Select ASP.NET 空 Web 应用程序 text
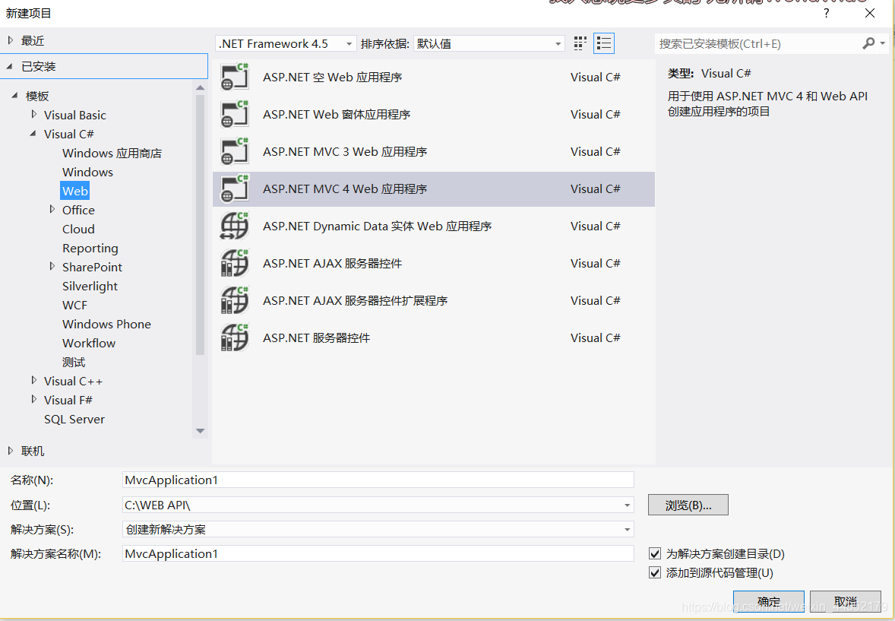The height and width of the screenshot is (621, 895). [332, 77]
